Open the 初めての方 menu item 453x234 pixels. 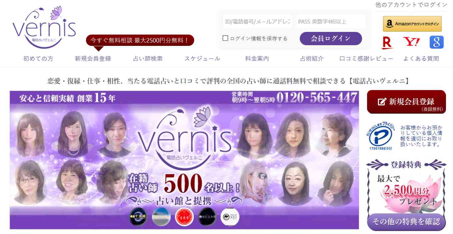38,59
